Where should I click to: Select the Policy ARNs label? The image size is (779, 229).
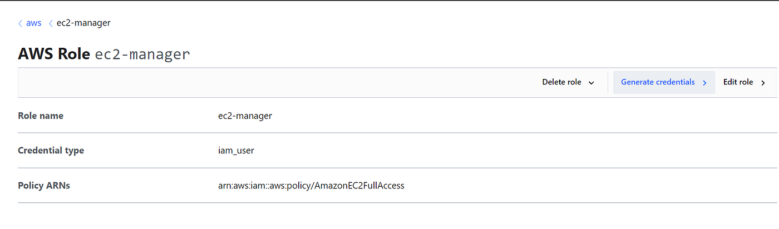pos(44,186)
